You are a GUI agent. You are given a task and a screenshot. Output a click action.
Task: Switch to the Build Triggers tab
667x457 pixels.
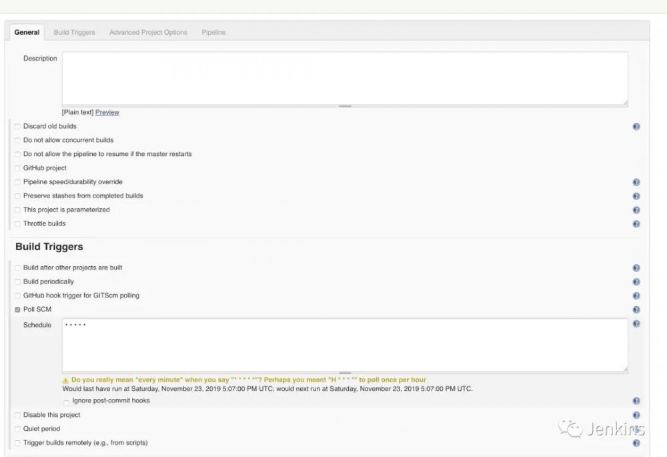coord(74,32)
